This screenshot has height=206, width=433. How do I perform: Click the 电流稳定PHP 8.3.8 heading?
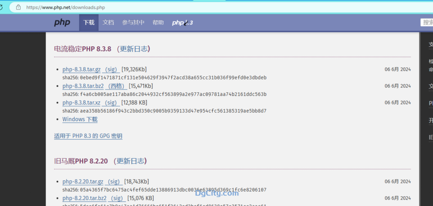coord(82,49)
